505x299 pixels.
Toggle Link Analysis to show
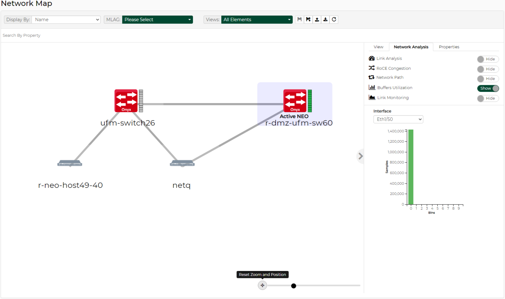[x=487, y=59]
